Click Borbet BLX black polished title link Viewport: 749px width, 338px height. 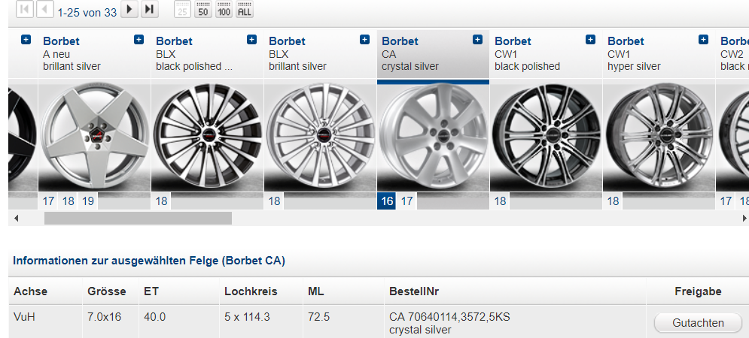tap(174, 41)
